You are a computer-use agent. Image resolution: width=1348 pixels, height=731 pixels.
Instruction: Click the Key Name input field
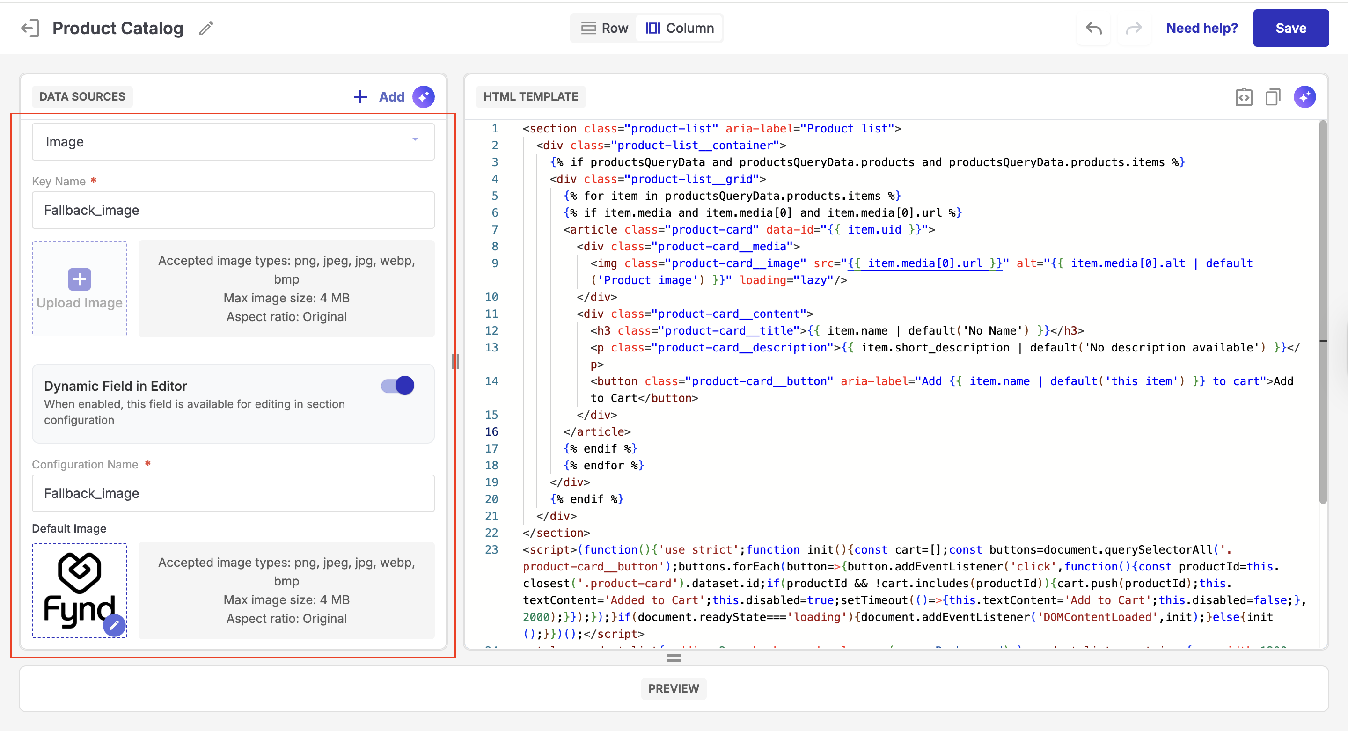(233, 210)
